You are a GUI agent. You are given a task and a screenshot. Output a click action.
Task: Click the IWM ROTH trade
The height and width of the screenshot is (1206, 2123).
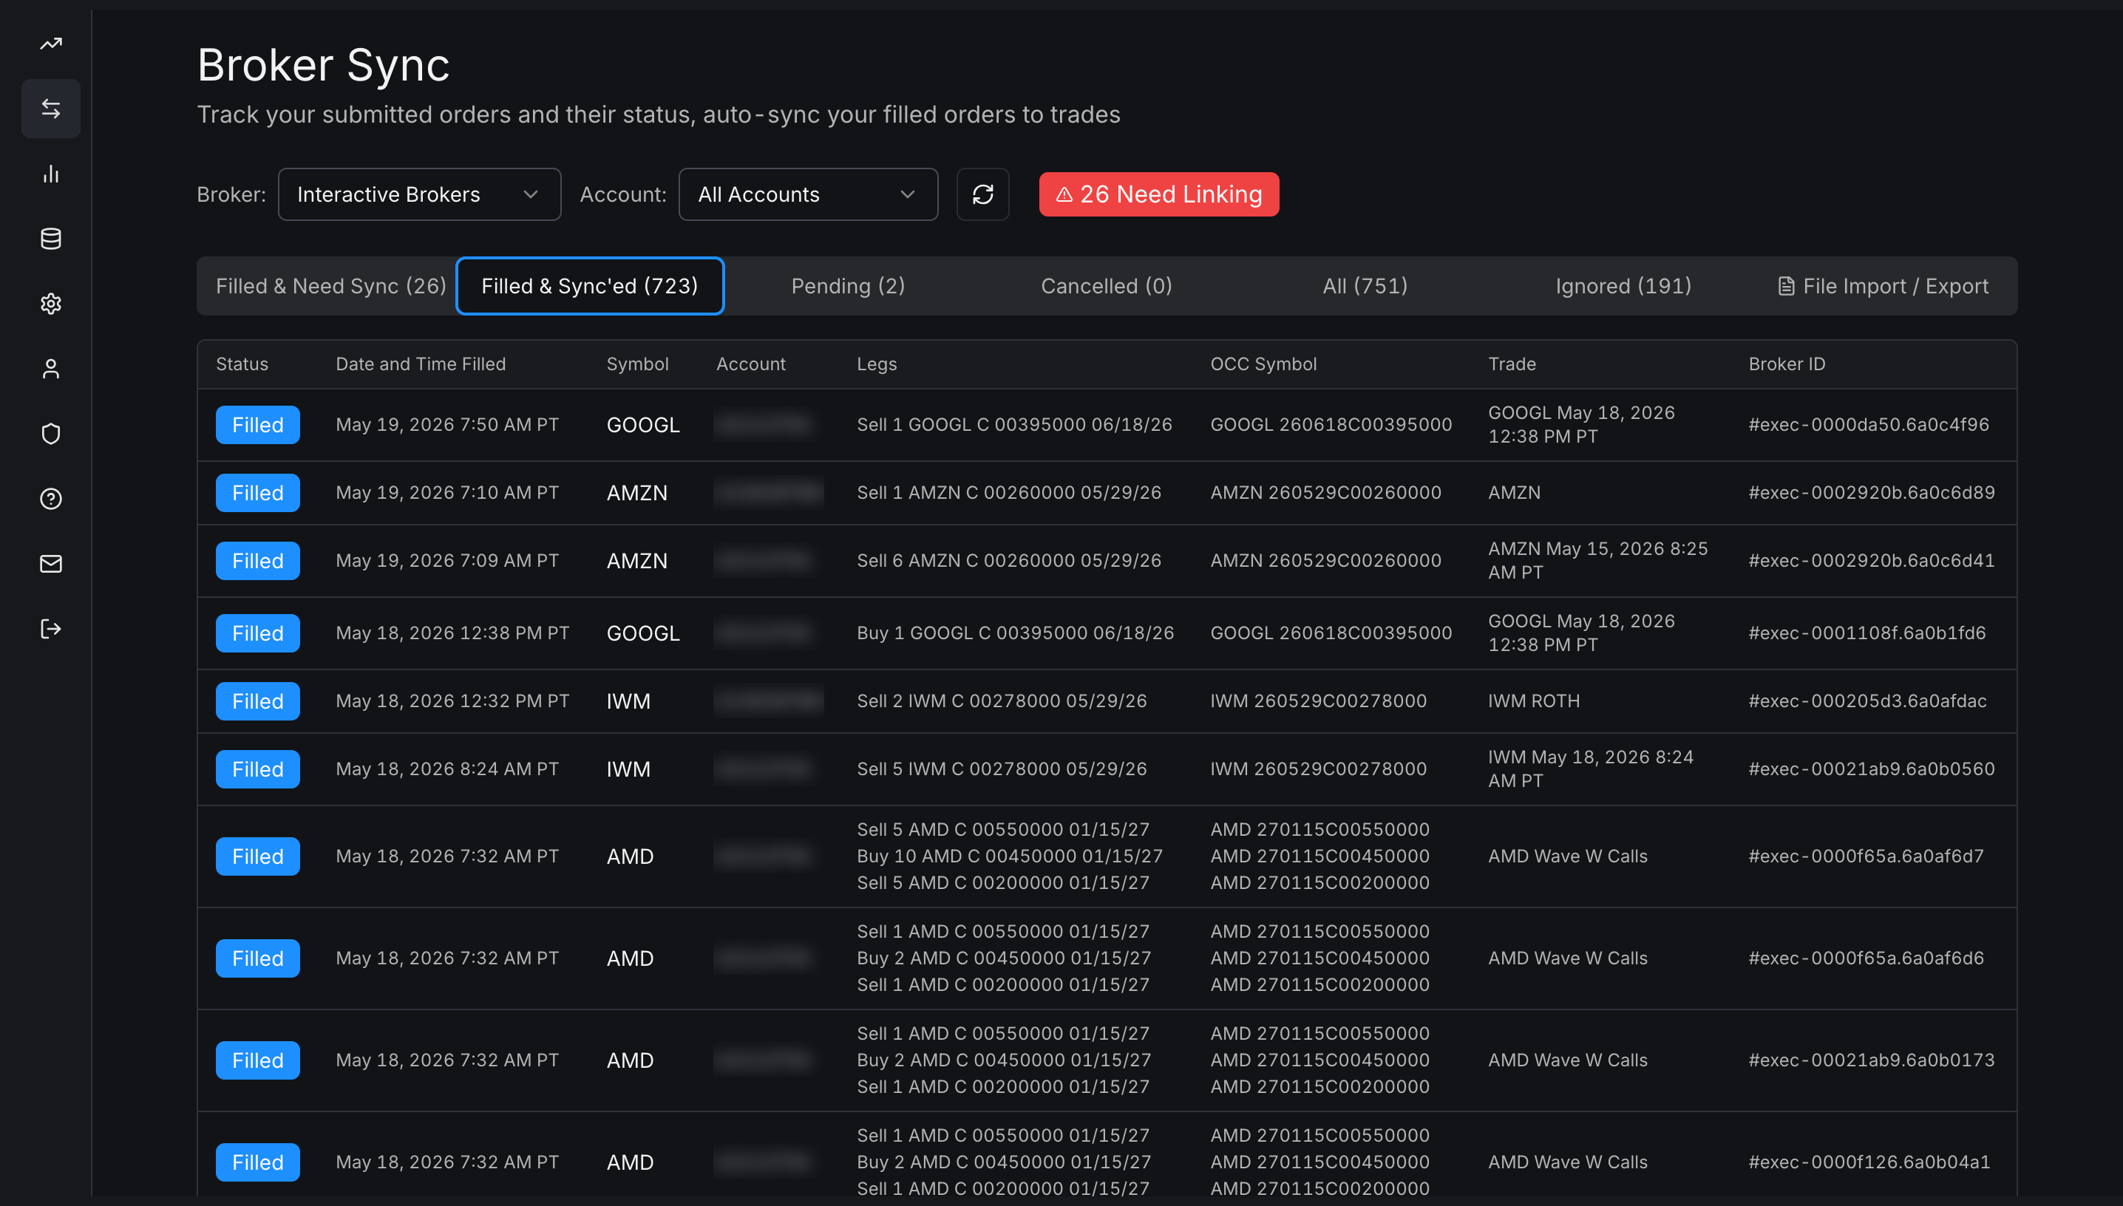point(1534,701)
